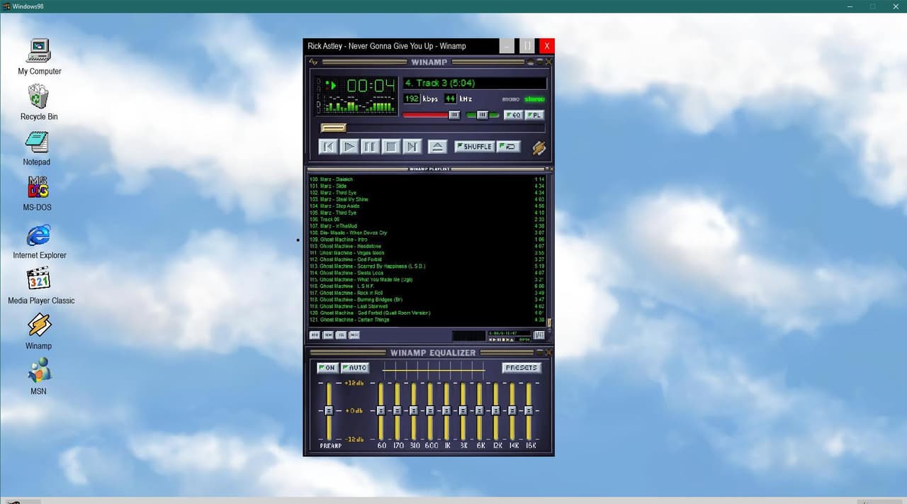
Task: Click the PREAMP slider handle
Action: coord(329,410)
